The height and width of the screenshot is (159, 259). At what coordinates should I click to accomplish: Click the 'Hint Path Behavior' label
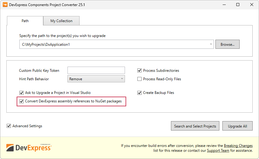coord(34,79)
